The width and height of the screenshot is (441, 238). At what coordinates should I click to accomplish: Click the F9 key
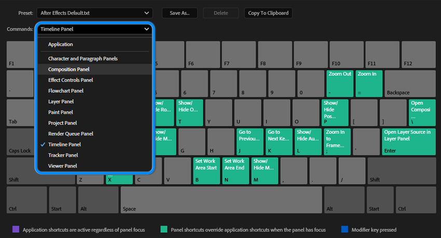pos(311,54)
